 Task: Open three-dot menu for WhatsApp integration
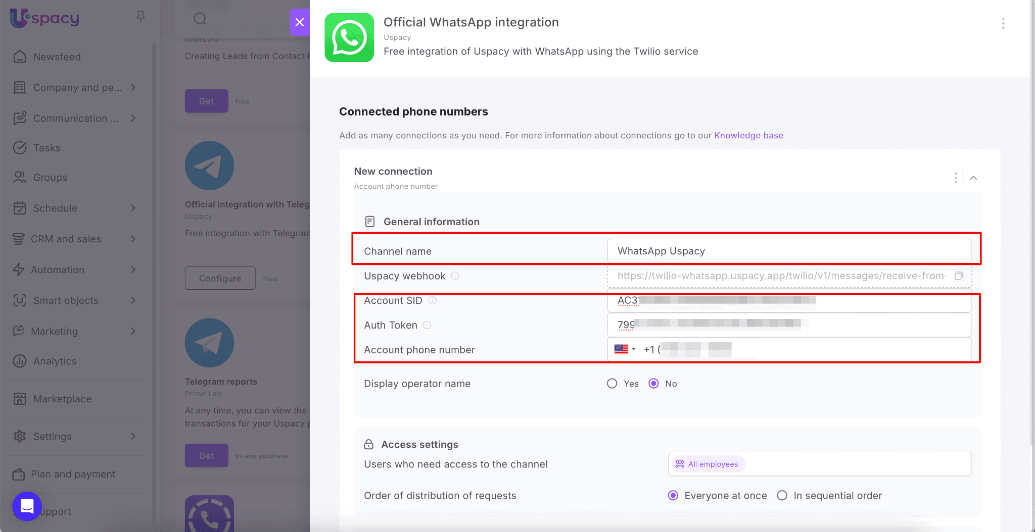(1003, 23)
